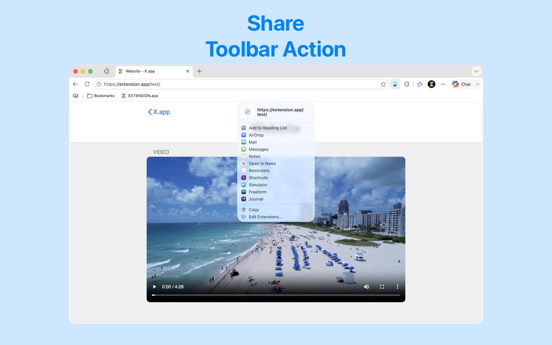
Task: Click the beach video frame
Action: coord(276,229)
